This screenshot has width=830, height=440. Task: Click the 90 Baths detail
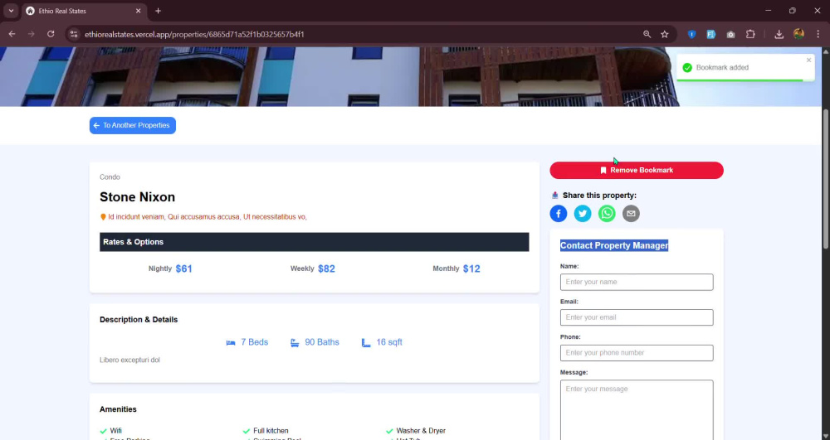(x=315, y=342)
